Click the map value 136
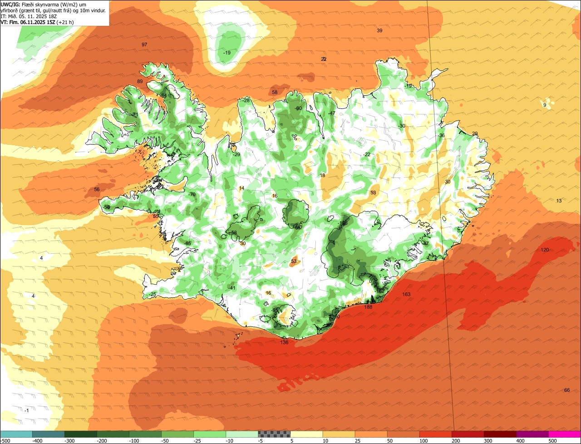 coord(284,342)
